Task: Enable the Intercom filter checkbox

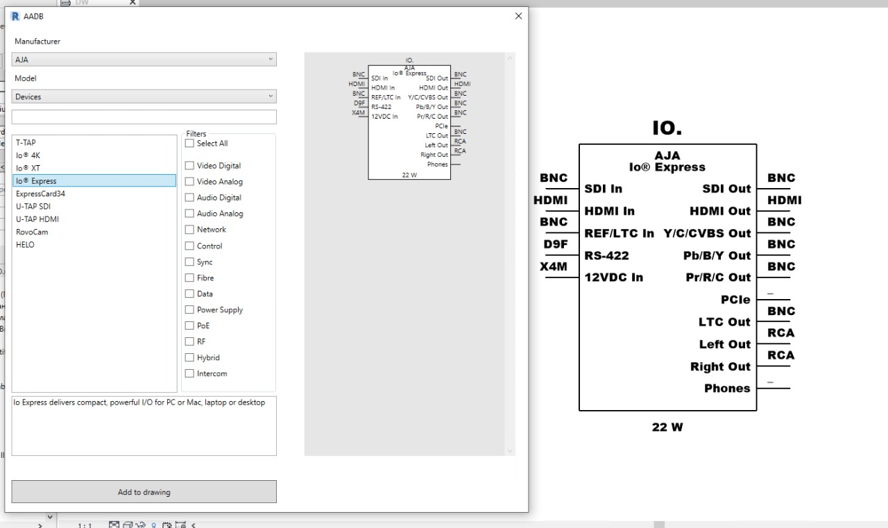Action: tap(189, 374)
